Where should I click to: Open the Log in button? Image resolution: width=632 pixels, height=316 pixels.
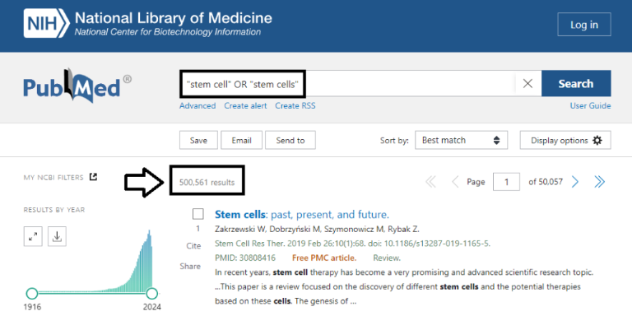(584, 25)
